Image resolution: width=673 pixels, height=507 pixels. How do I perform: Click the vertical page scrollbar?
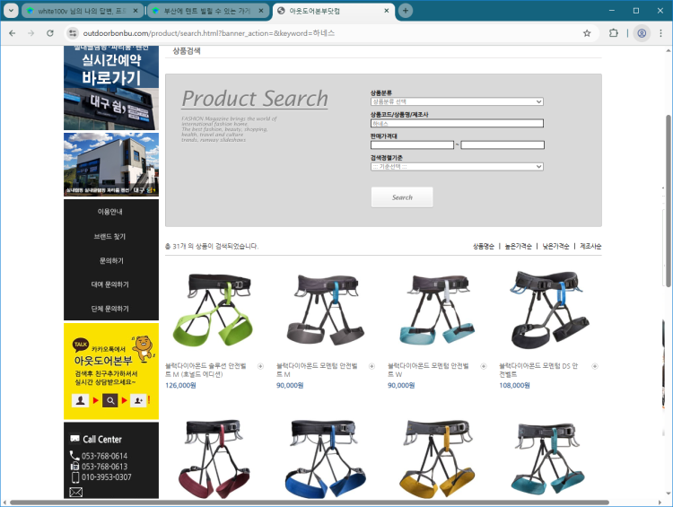pyautogui.click(x=668, y=201)
